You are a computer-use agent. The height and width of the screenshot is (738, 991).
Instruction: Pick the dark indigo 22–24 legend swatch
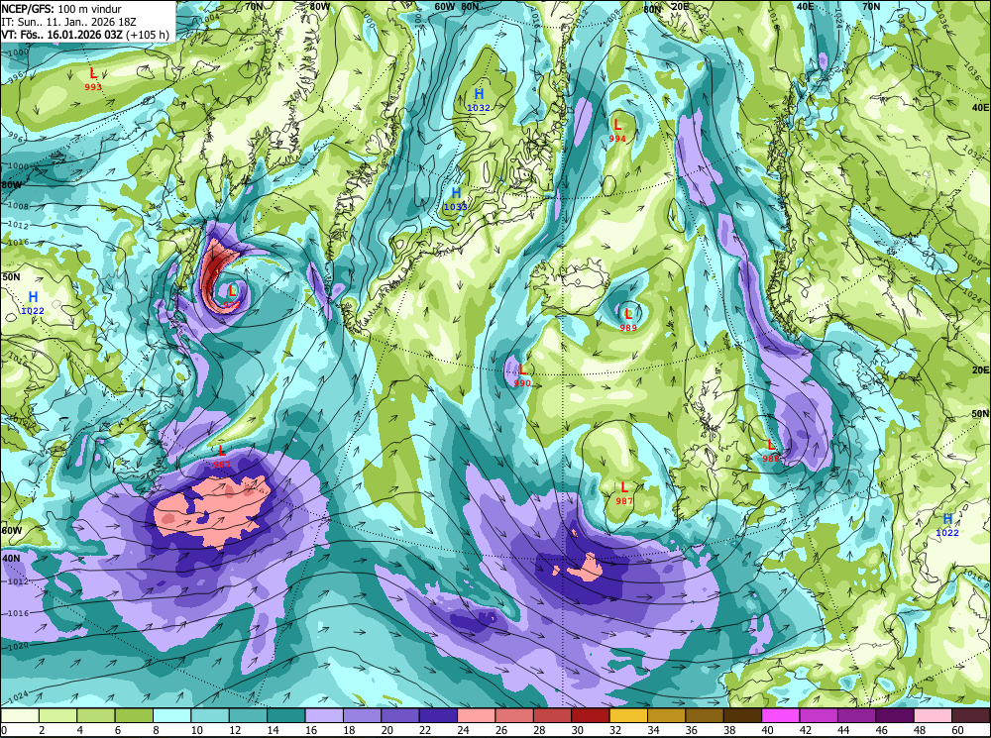click(x=439, y=715)
